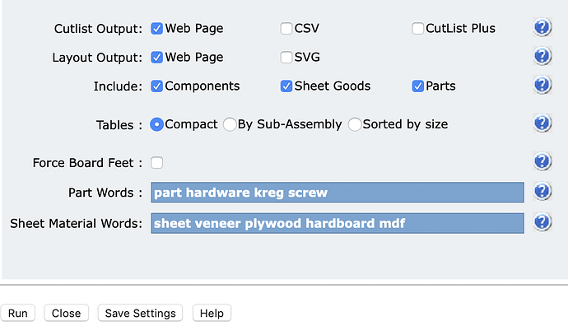The height and width of the screenshot is (335, 568).
Task: Open help icon for Cutlist Output row
Action: (542, 27)
